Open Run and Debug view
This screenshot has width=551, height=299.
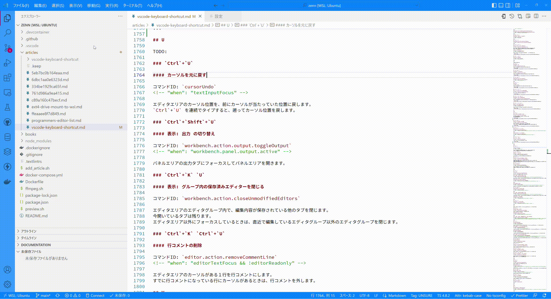[7, 63]
